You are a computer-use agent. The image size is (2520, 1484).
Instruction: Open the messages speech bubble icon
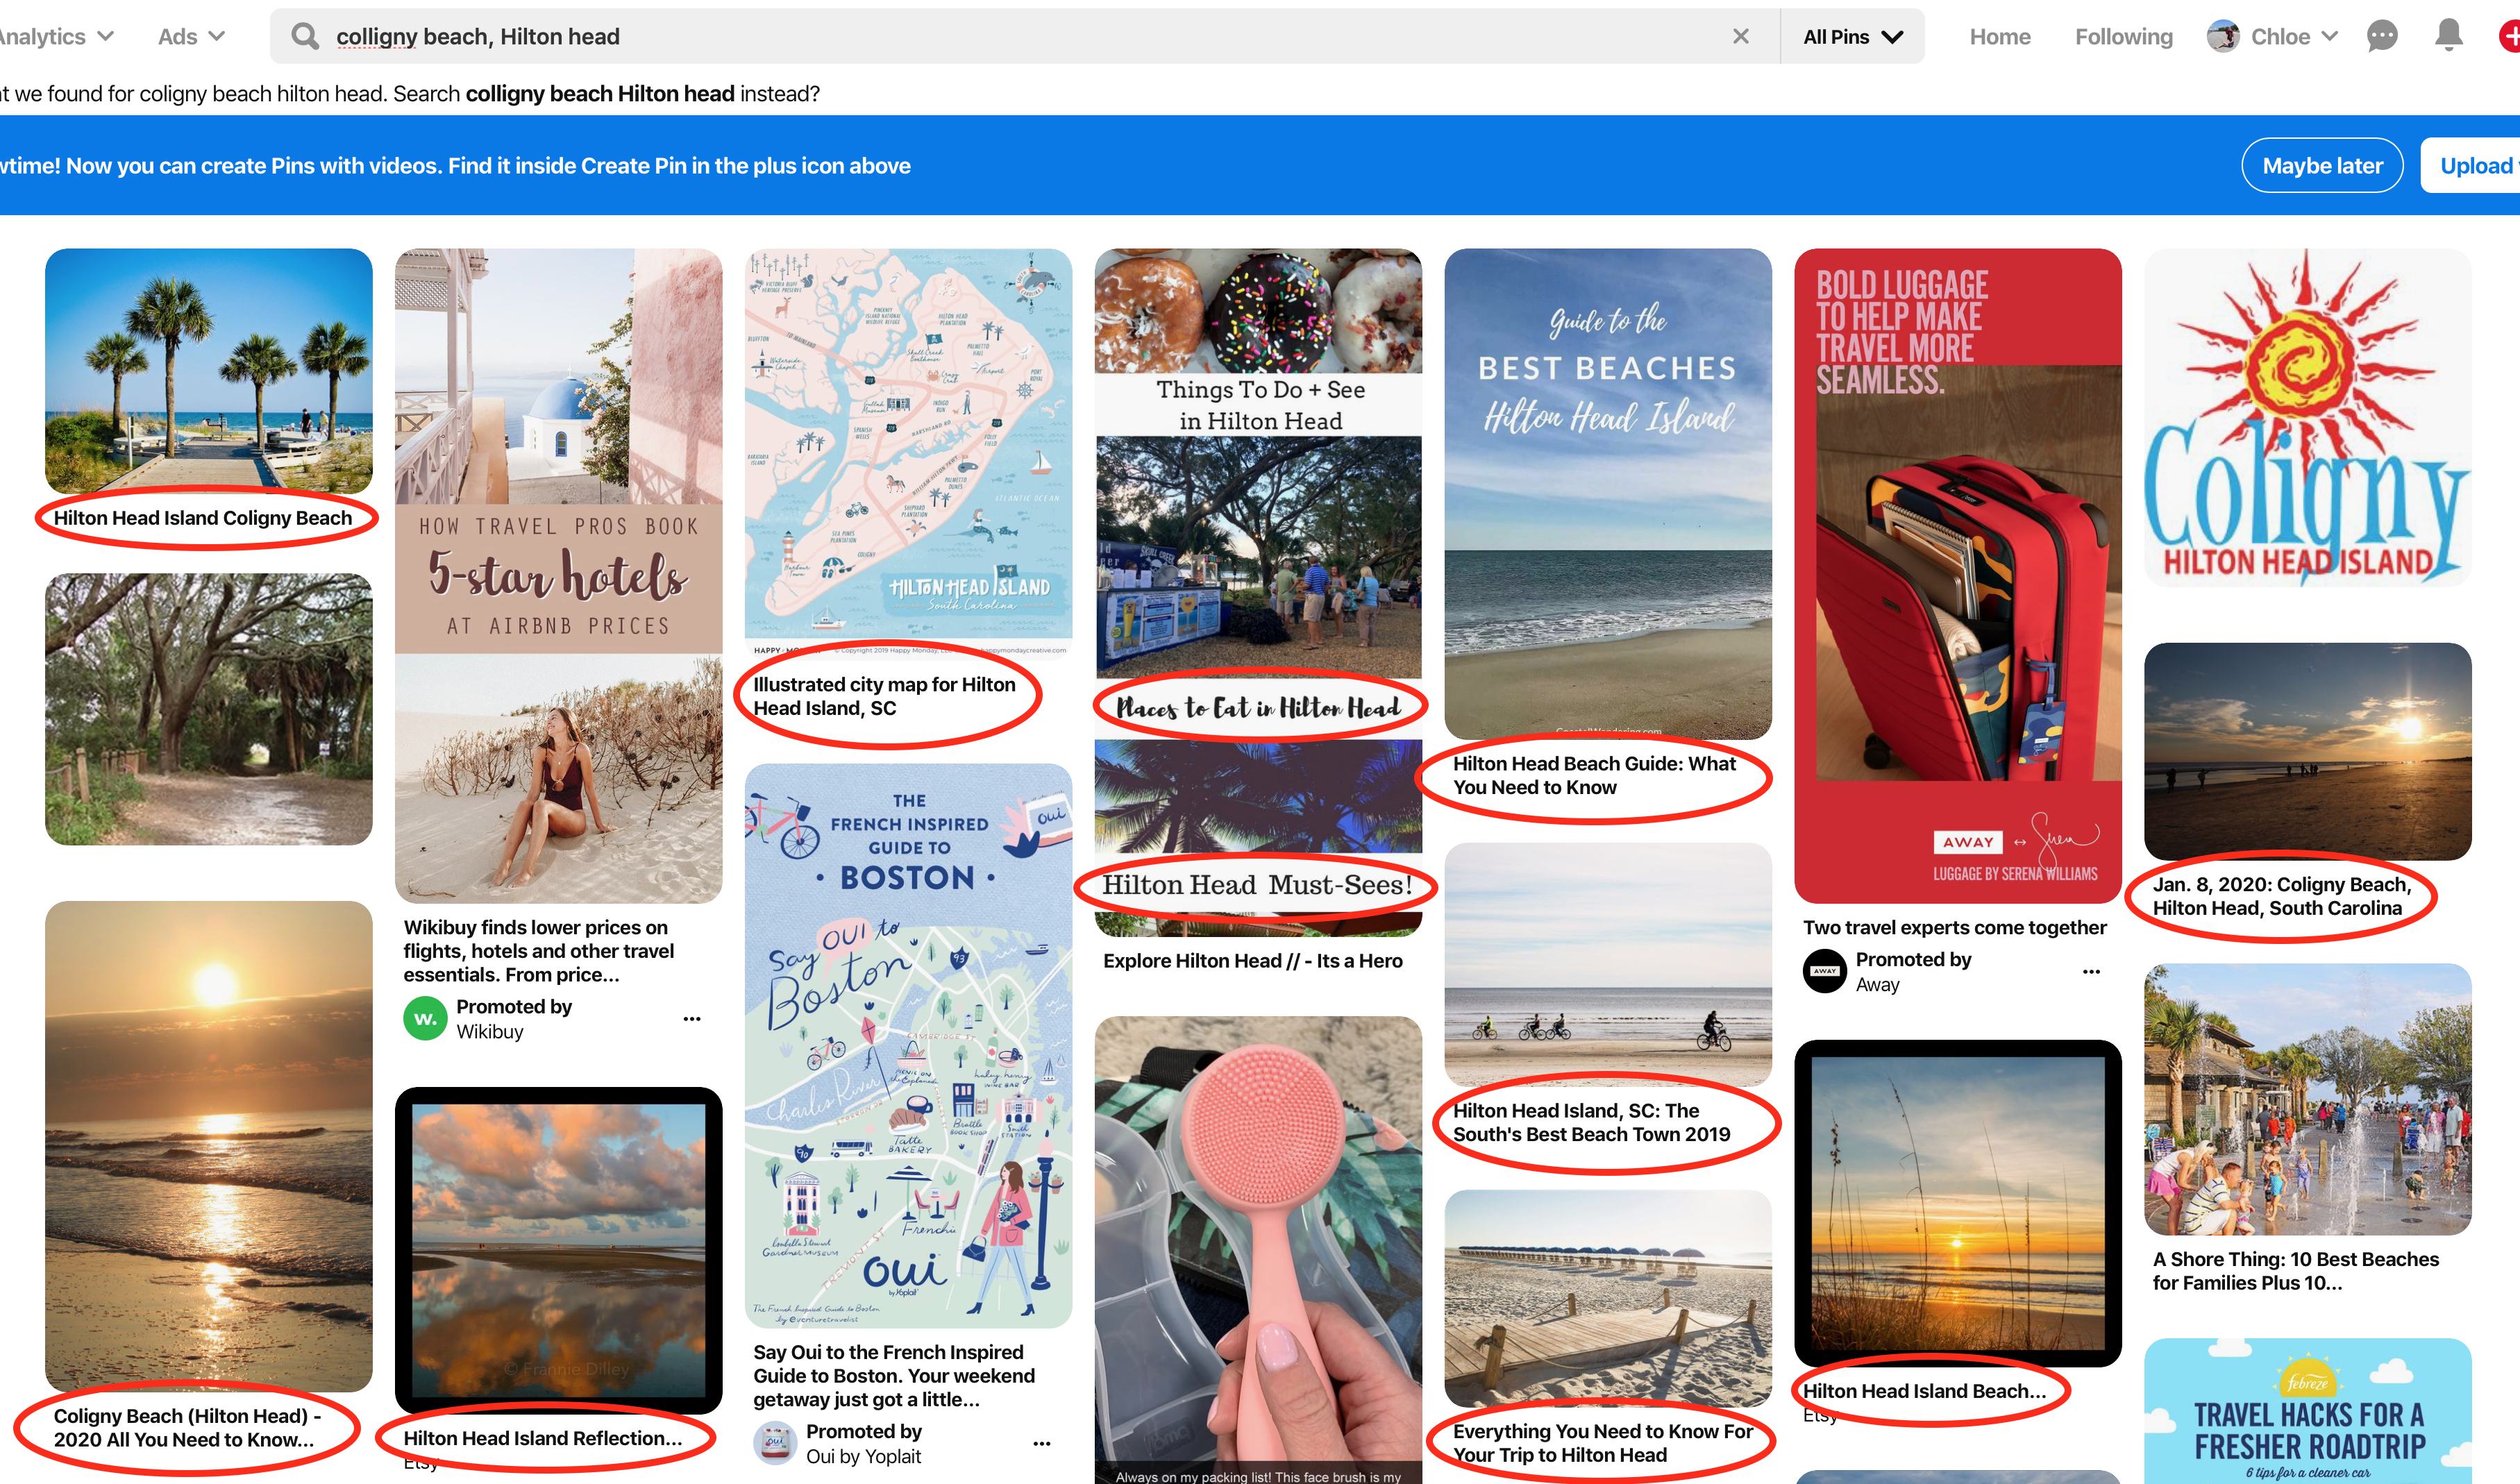(2382, 37)
